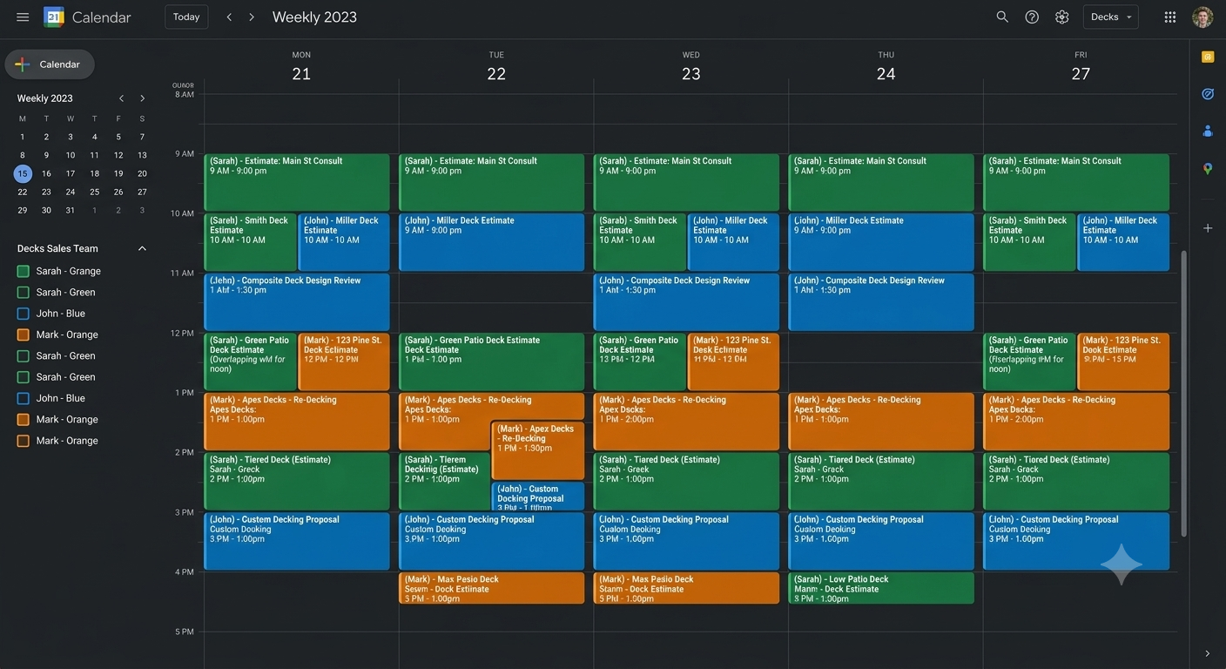This screenshot has width=1226, height=669.
Task: Select date 15 in mini calendar
Action: click(23, 173)
